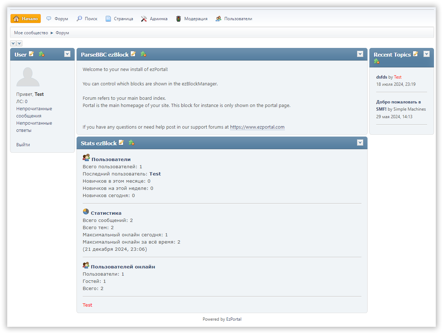Open the Модерация menu item

[x=192, y=19]
